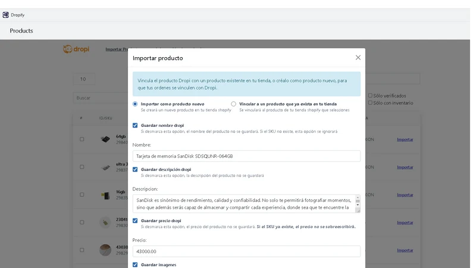Open the page size box showing 10
Image resolution: width=476 pixels, height=268 pixels.
click(84, 79)
